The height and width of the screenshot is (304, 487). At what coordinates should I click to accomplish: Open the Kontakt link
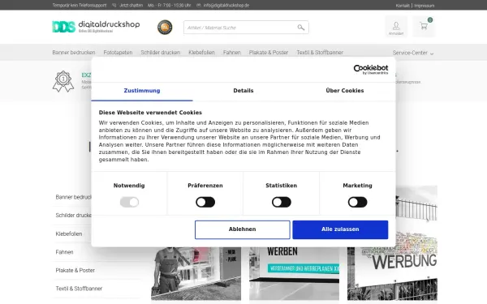tap(403, 6)
